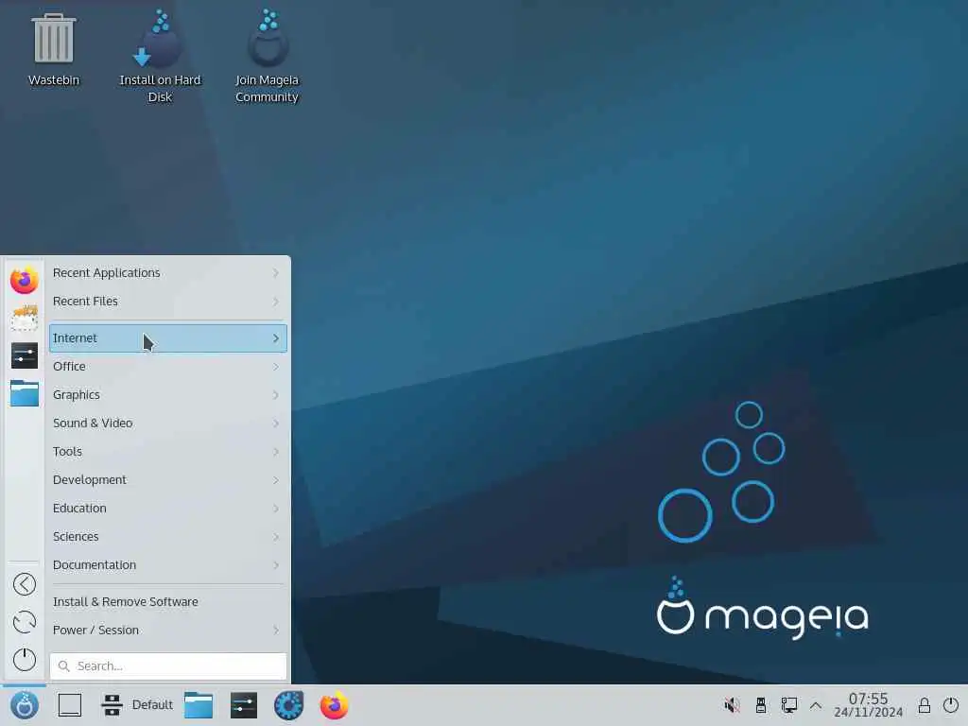Click the removable USB device tray icon
The image size is (968, 726).
pyautogui.click(x=761, y=705)
